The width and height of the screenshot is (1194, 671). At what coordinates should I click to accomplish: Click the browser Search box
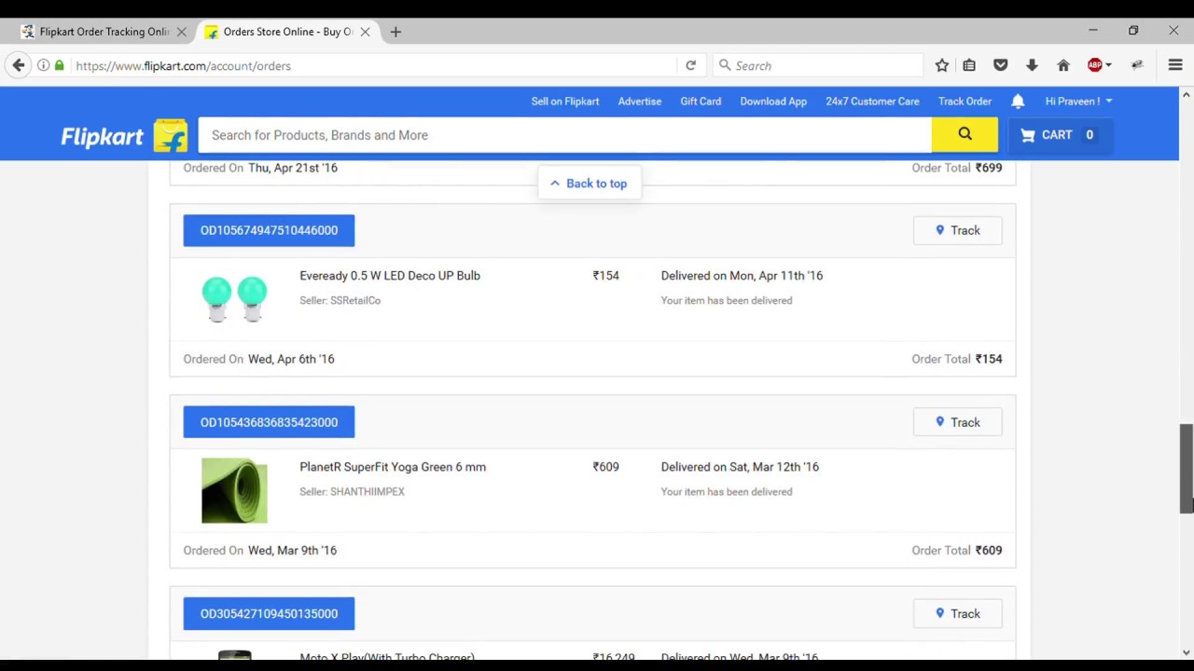(x=818, y=65)
